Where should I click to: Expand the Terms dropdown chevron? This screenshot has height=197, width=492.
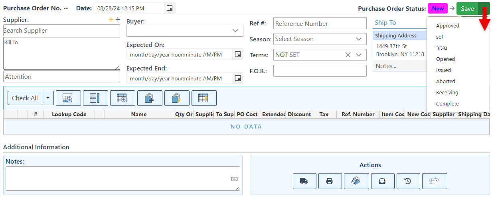(x=358, y=55)
